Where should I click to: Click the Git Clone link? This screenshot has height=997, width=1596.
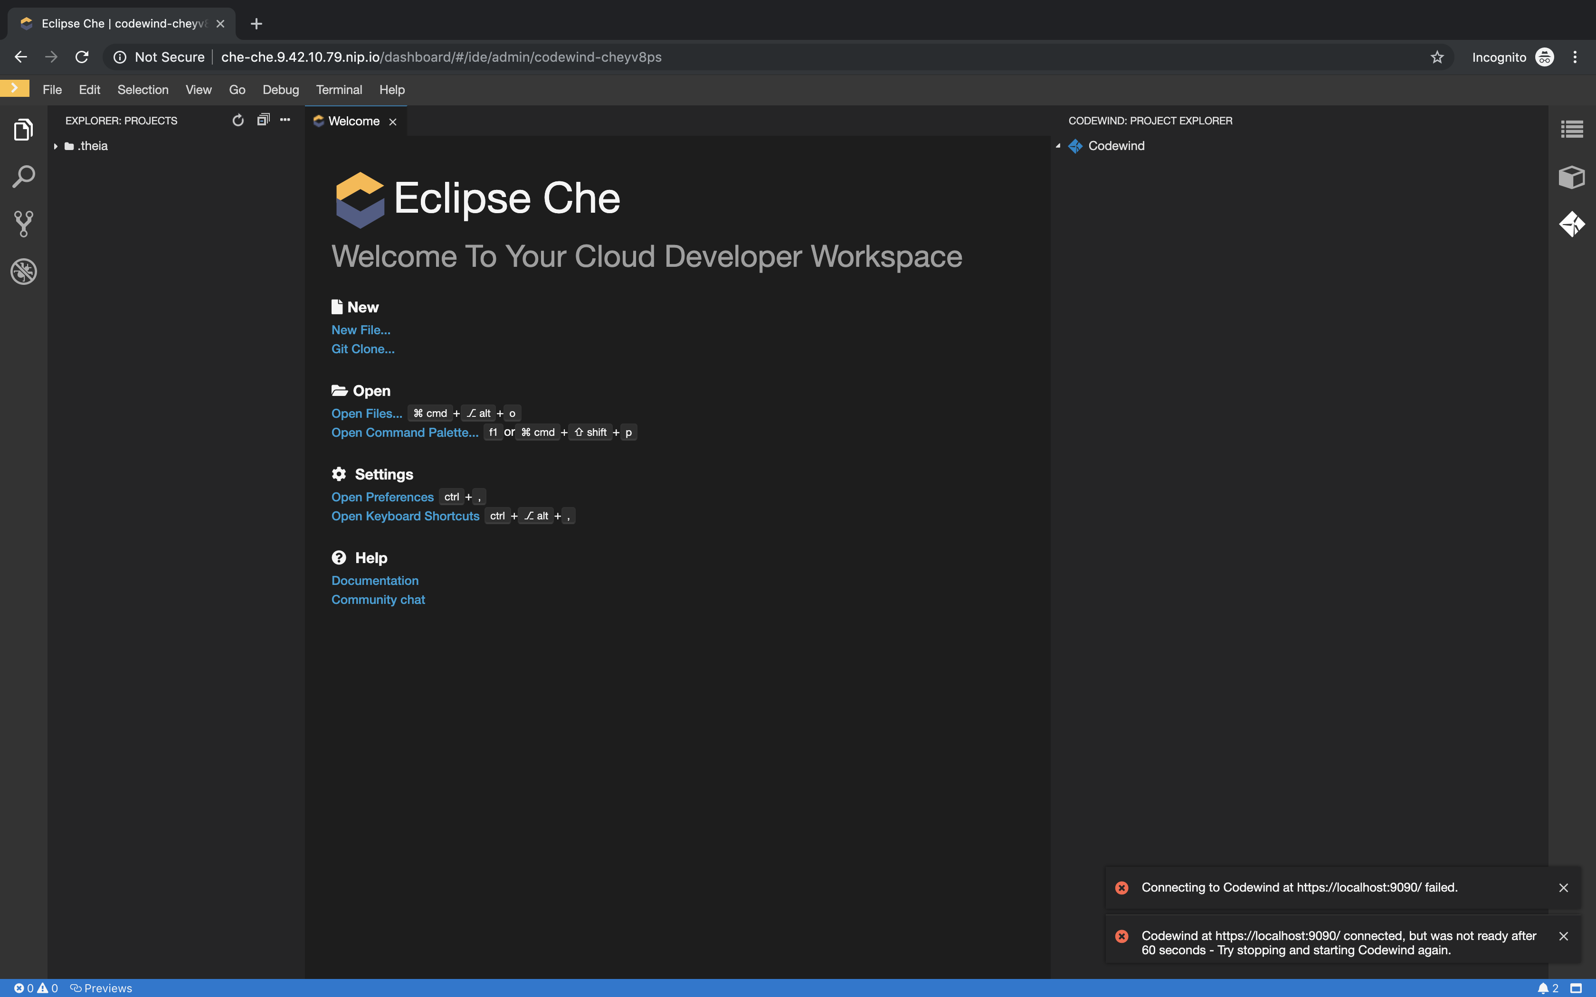[x=363, y=349]
